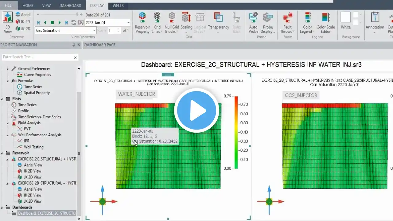Select the White background color swatch
393x221 pixels.
pos(345,17)
